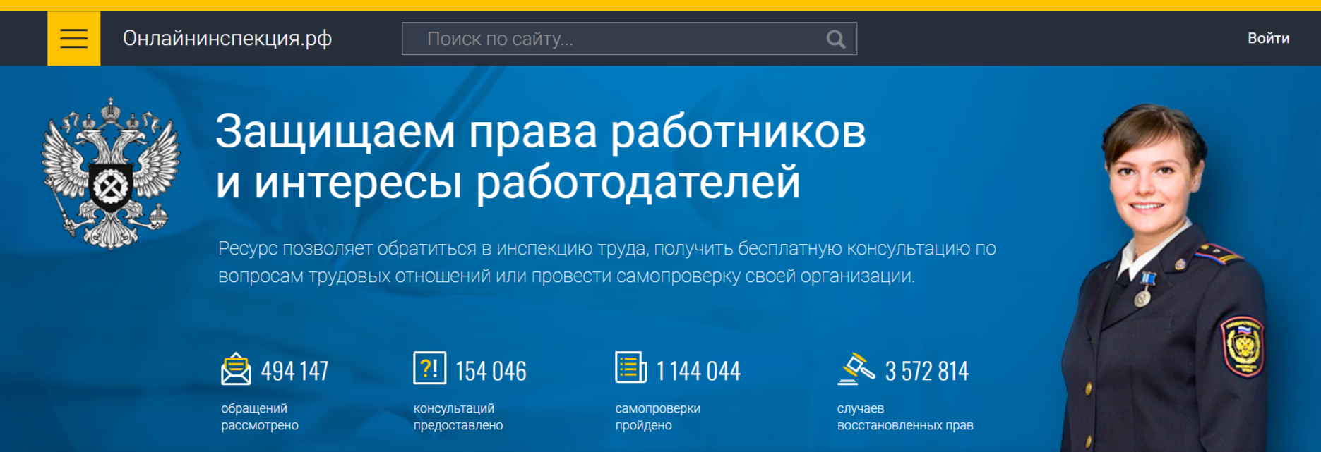The height and width of the screenshot is (452, 1321).
Task: Click the checklist self-check icon
Action: [x=630, y=367]
